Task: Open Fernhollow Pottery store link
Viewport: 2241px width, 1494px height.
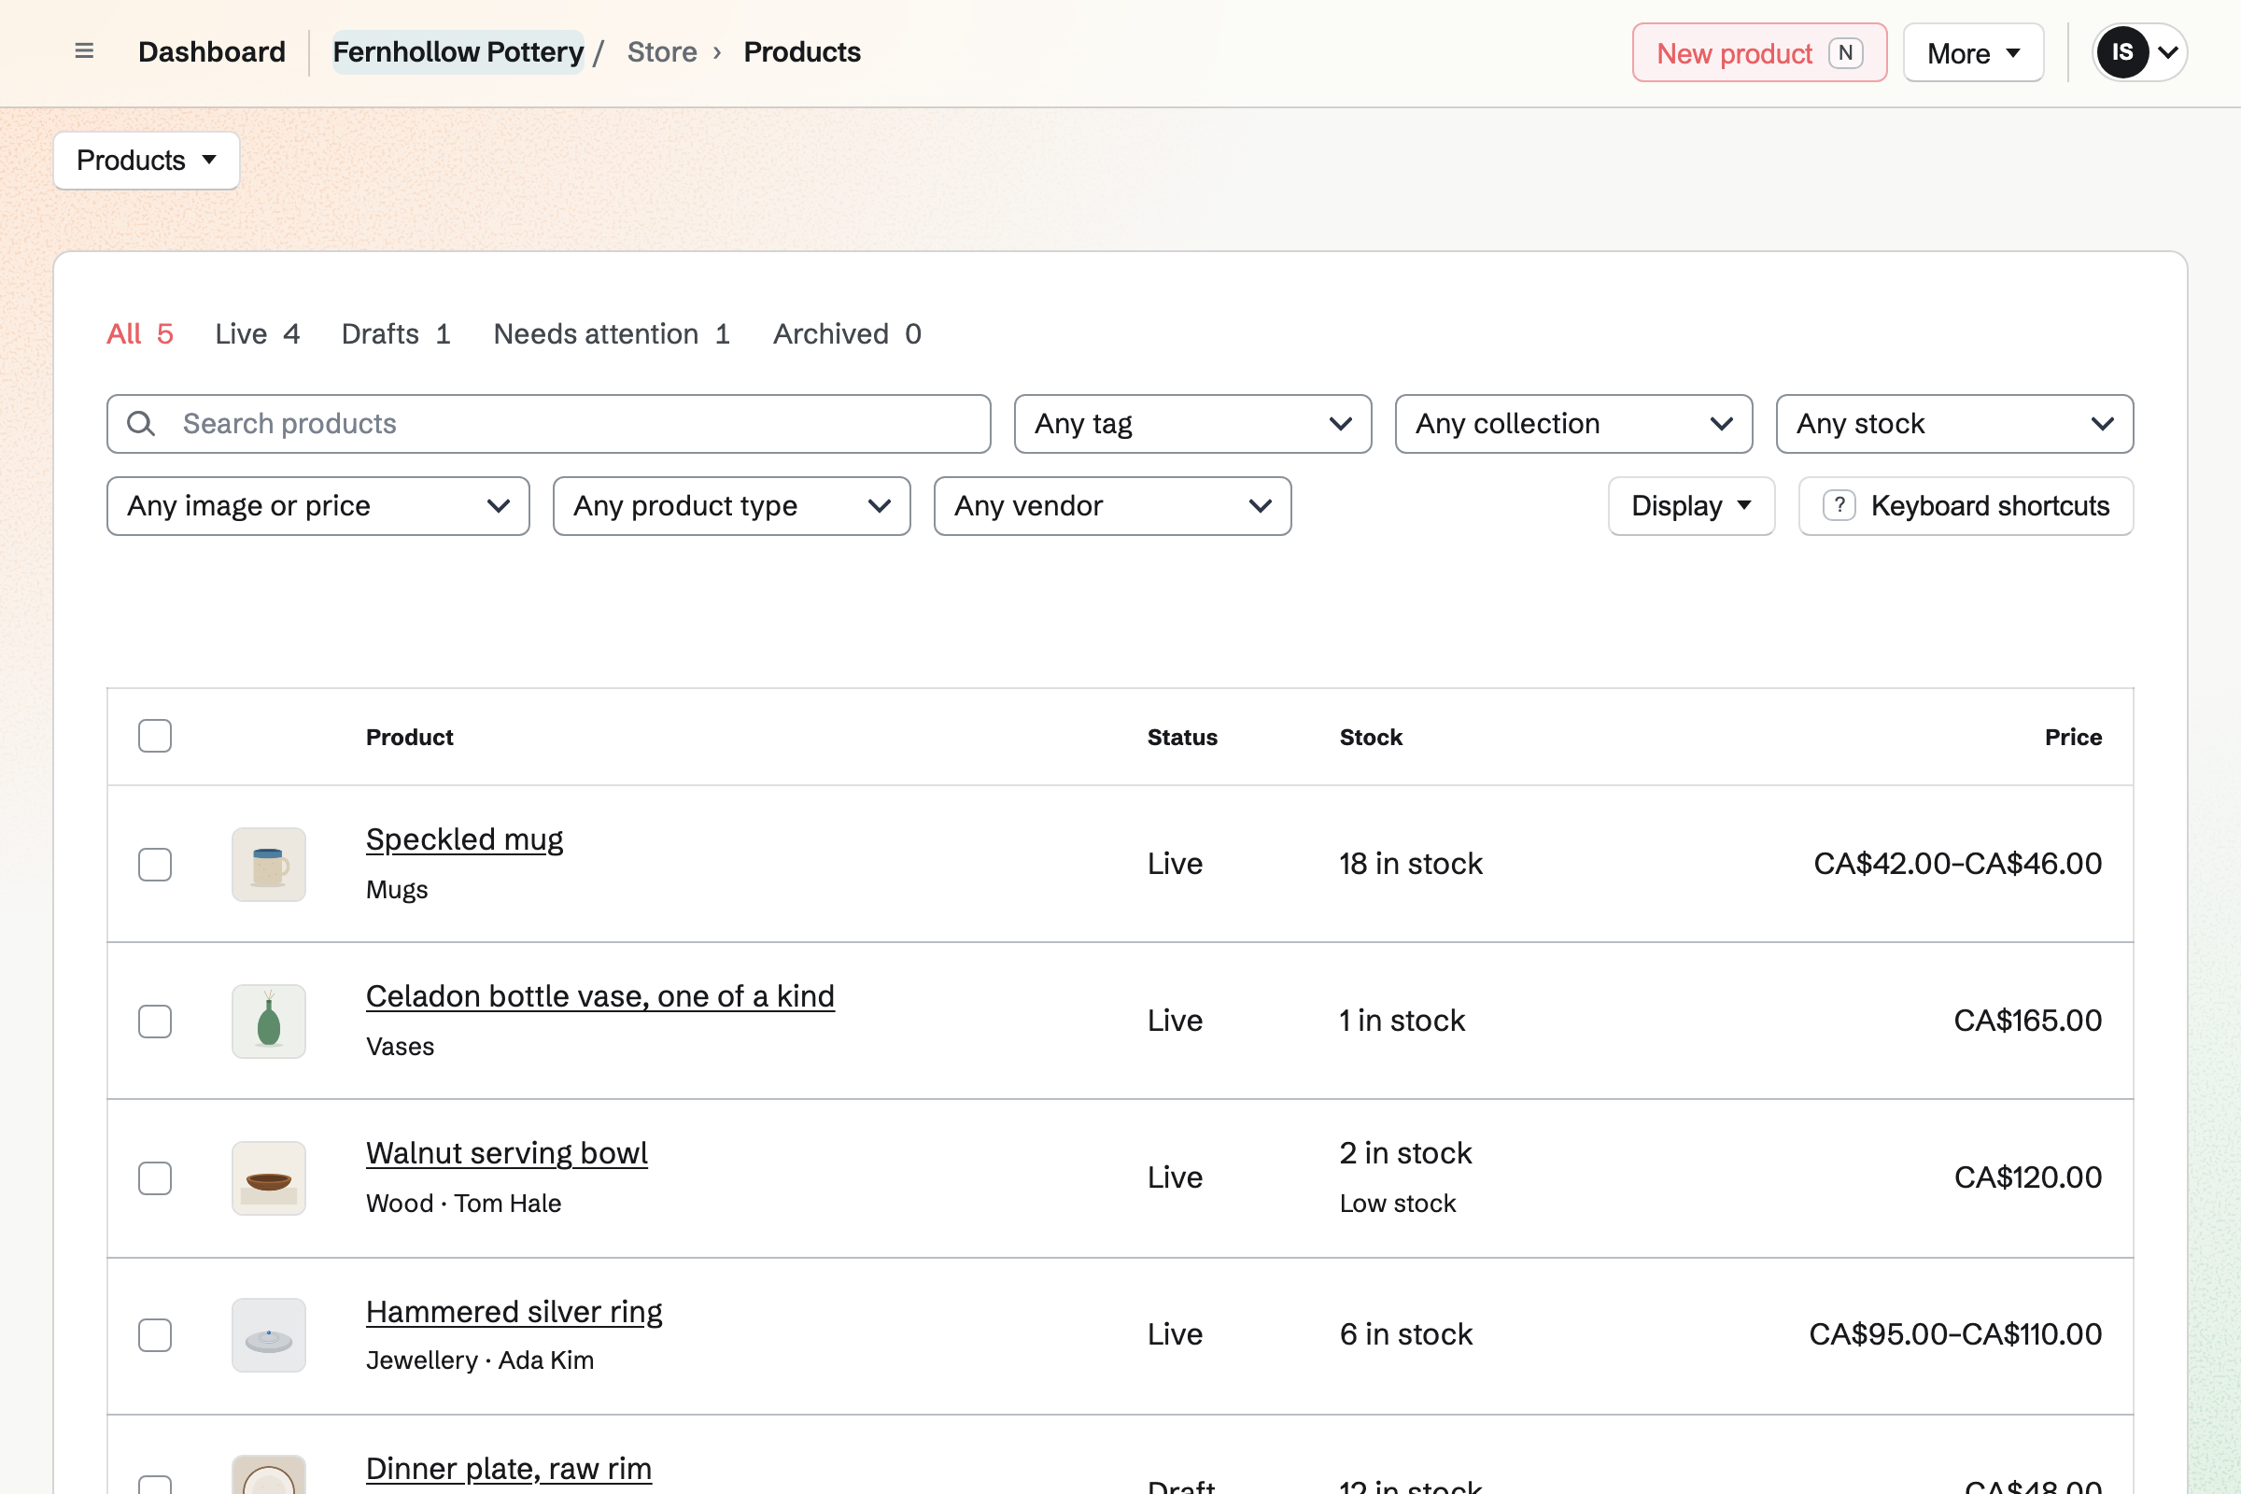Action: 458,51
